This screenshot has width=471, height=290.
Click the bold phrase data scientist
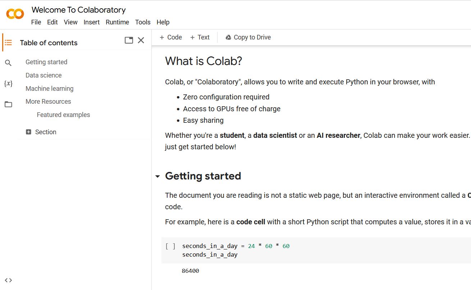[275, 136]
